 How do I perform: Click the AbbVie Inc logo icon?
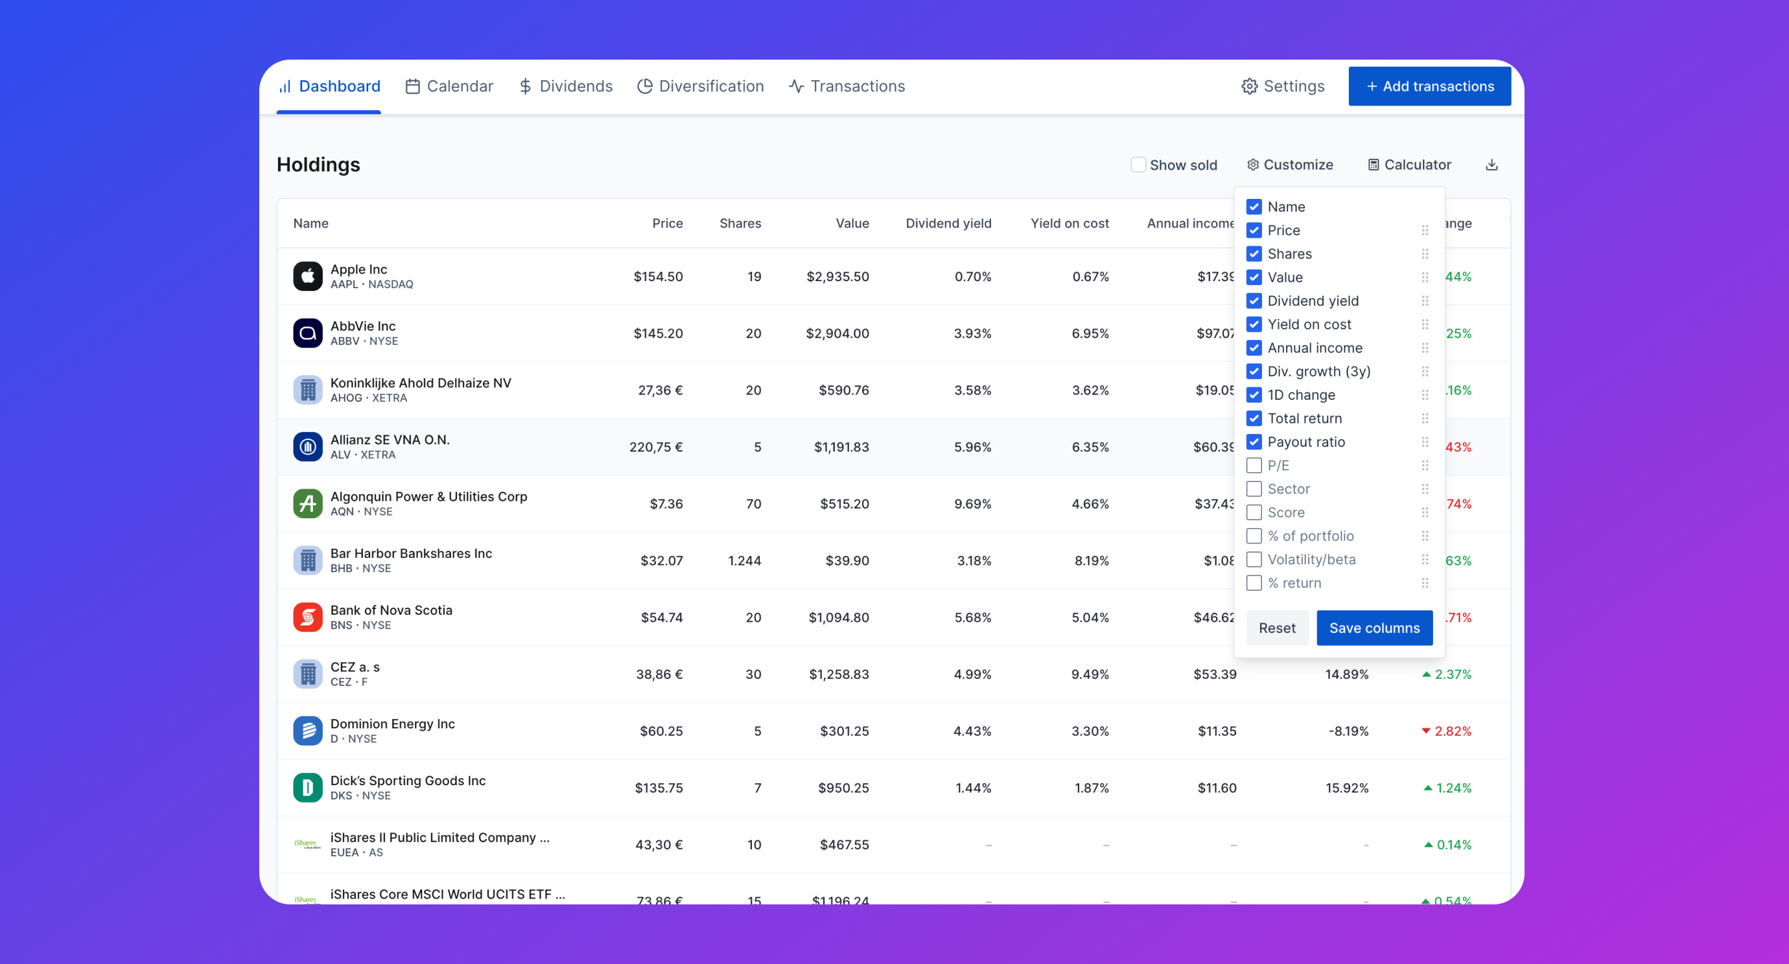(308, 333)
